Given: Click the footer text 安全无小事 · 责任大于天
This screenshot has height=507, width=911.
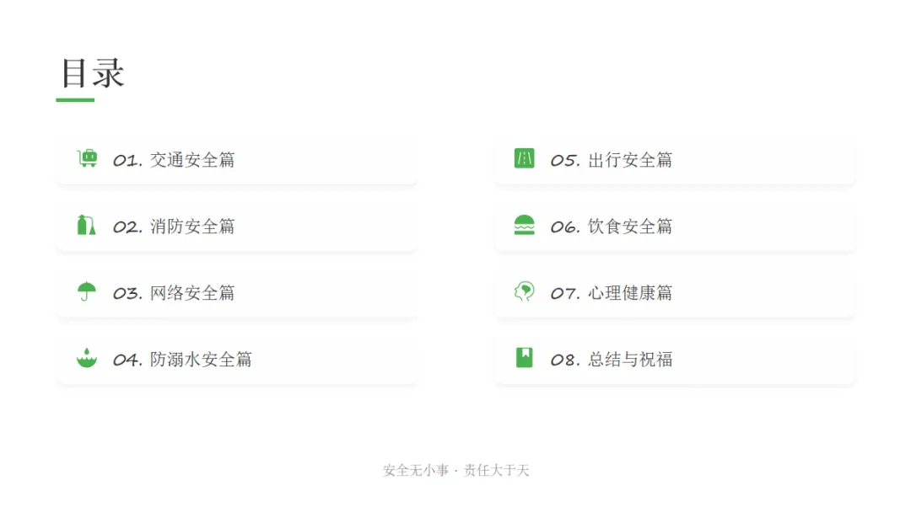Looking at the screenshot, I should tap(455, 471).
